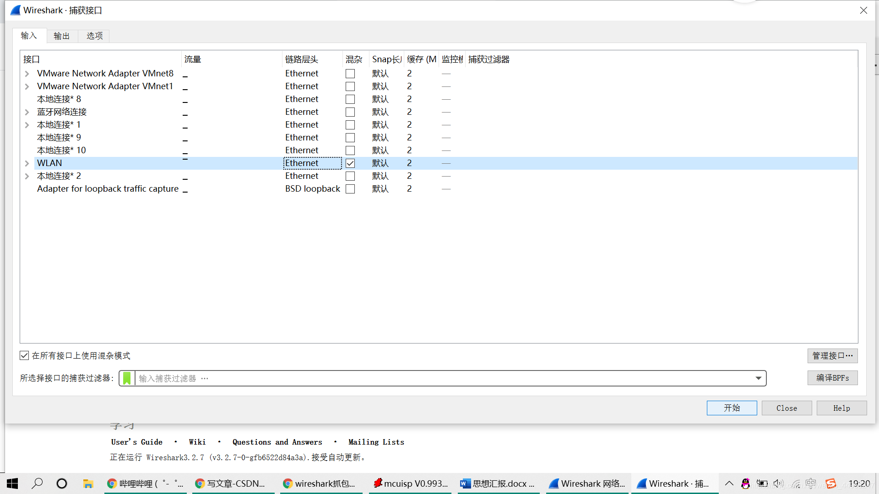Click the 链路层头 column header
The height and width of the screenshot is (494, 879).
(x=313, y=59)
